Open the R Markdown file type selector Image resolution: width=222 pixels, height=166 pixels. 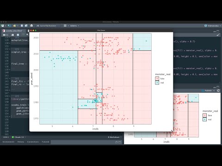(115, 137)
